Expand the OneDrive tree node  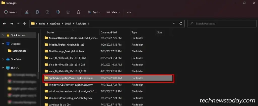[3, 59]
